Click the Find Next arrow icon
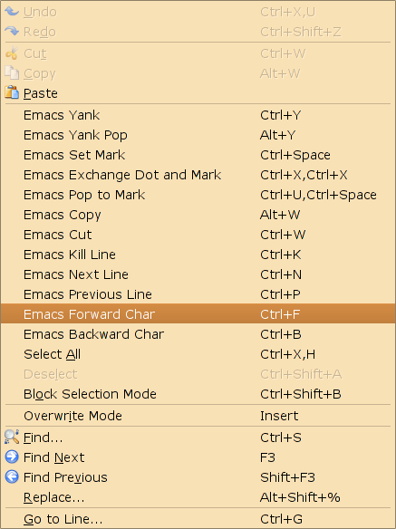Image resolution: width=396 pixels, height=529 pixels. click(12, 457)
